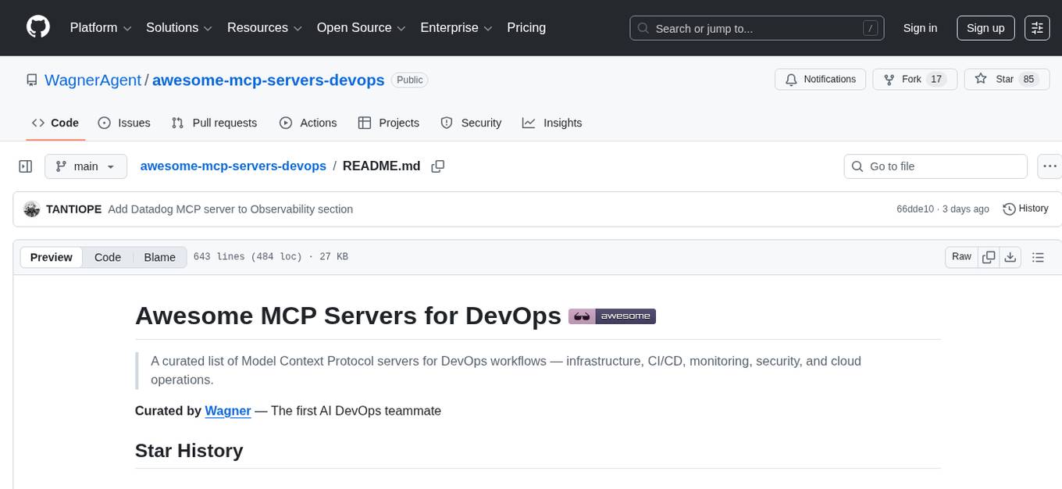Click the GitHub home logo
Image resolution: width=1062 pixels, height=489 pixels.
coord(37,27)
